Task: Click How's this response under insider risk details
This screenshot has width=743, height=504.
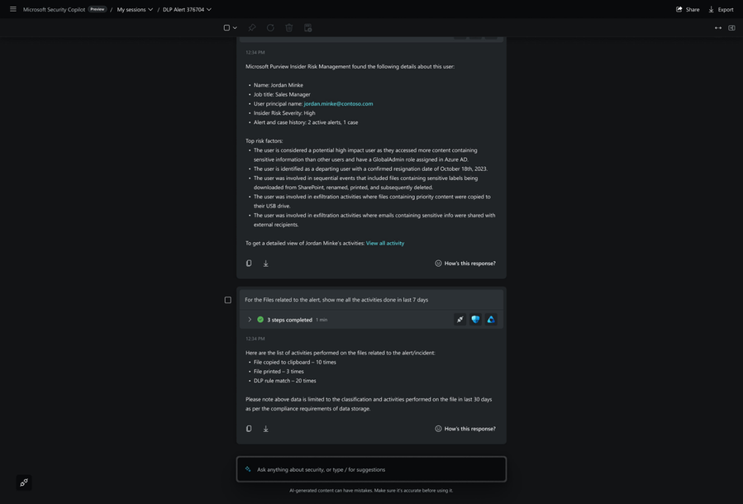Action: coord(465,264)
